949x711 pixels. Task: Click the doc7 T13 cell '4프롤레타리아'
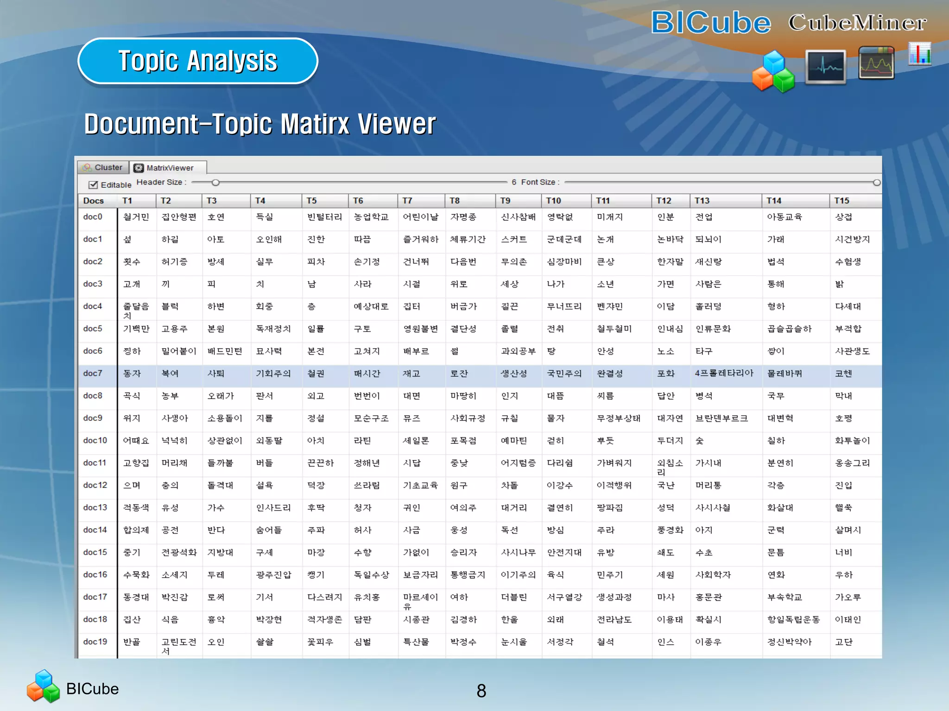click(x=724, y=373)
